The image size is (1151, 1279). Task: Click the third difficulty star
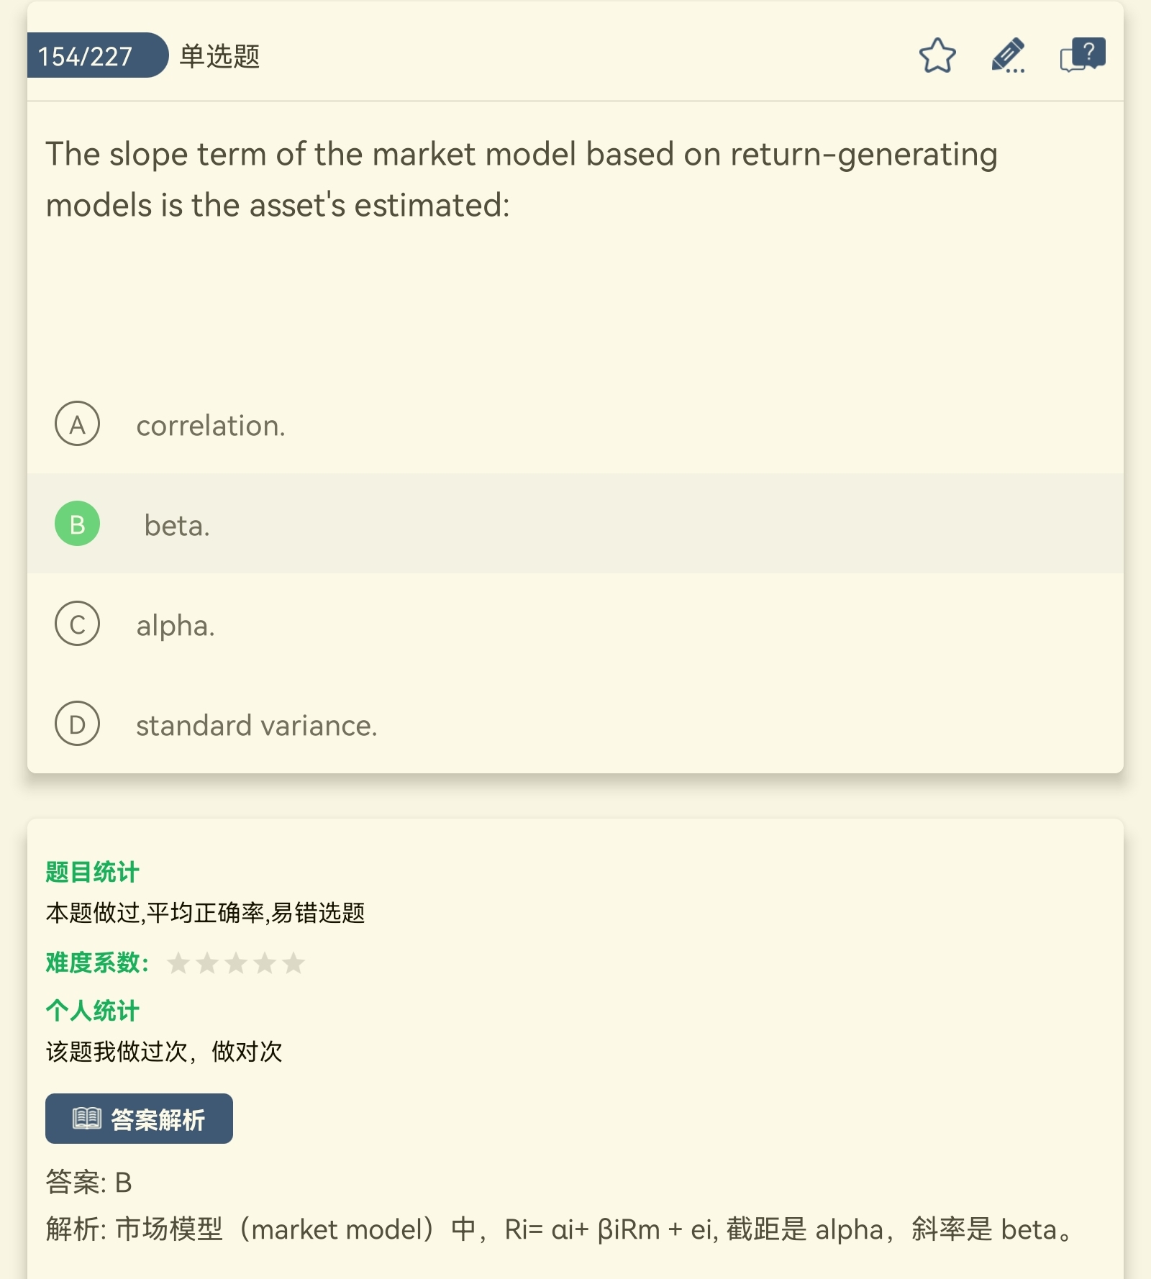point(236,962)
